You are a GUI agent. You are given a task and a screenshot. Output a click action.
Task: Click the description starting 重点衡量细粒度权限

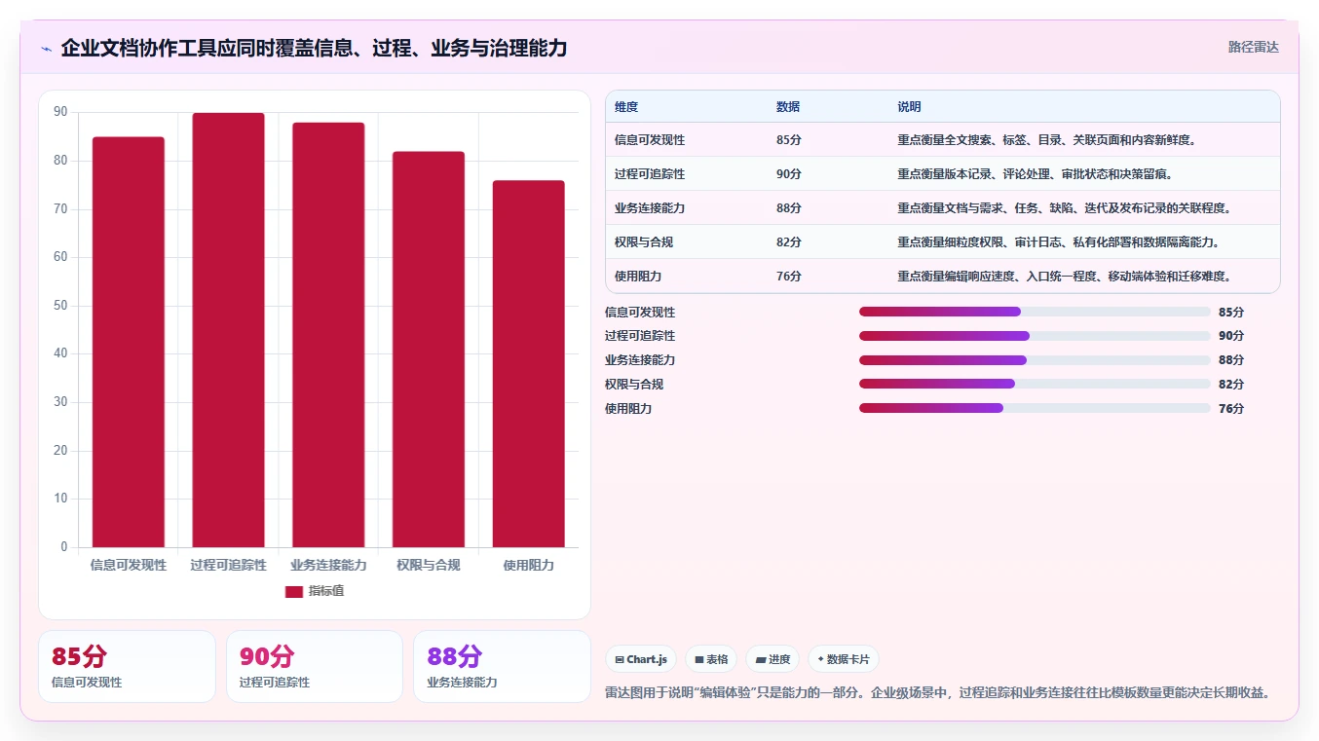1058,242
